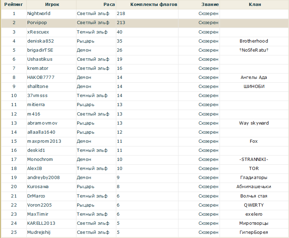Click the QWERTY clan name
The height and width of the screenshot is (238, 289).
(254, 205)
